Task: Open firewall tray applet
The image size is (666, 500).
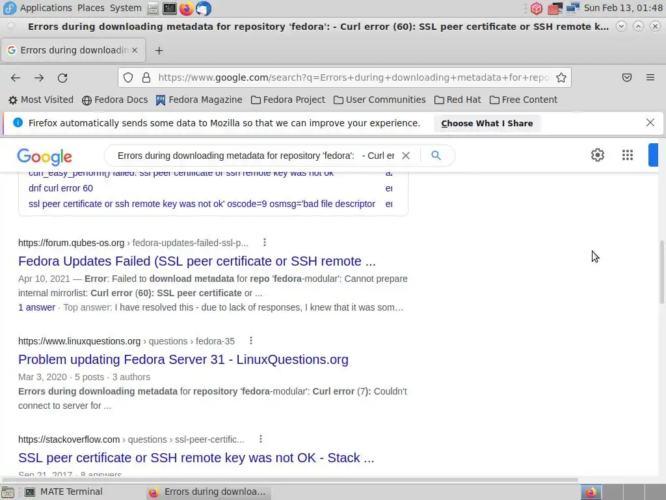Action: 555,8
